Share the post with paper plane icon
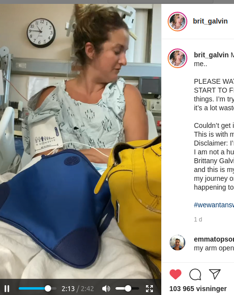The width and height of the screenshot is (234, 295). [x=215, y=274]
